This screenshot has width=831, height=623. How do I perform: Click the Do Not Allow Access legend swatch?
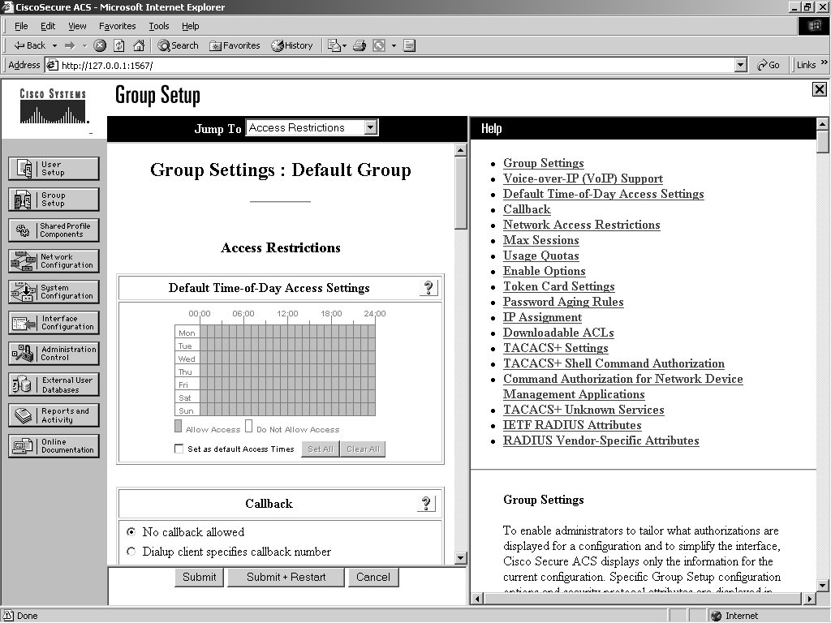click(248, 426)
